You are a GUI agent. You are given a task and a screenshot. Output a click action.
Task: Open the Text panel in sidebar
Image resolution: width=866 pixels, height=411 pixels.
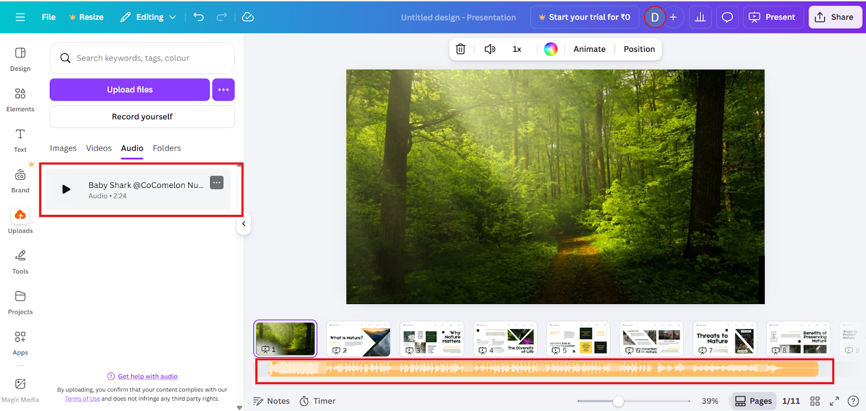pos(20,140)
